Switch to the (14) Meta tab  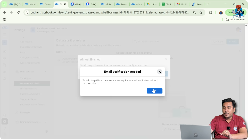tap(15, 4)
